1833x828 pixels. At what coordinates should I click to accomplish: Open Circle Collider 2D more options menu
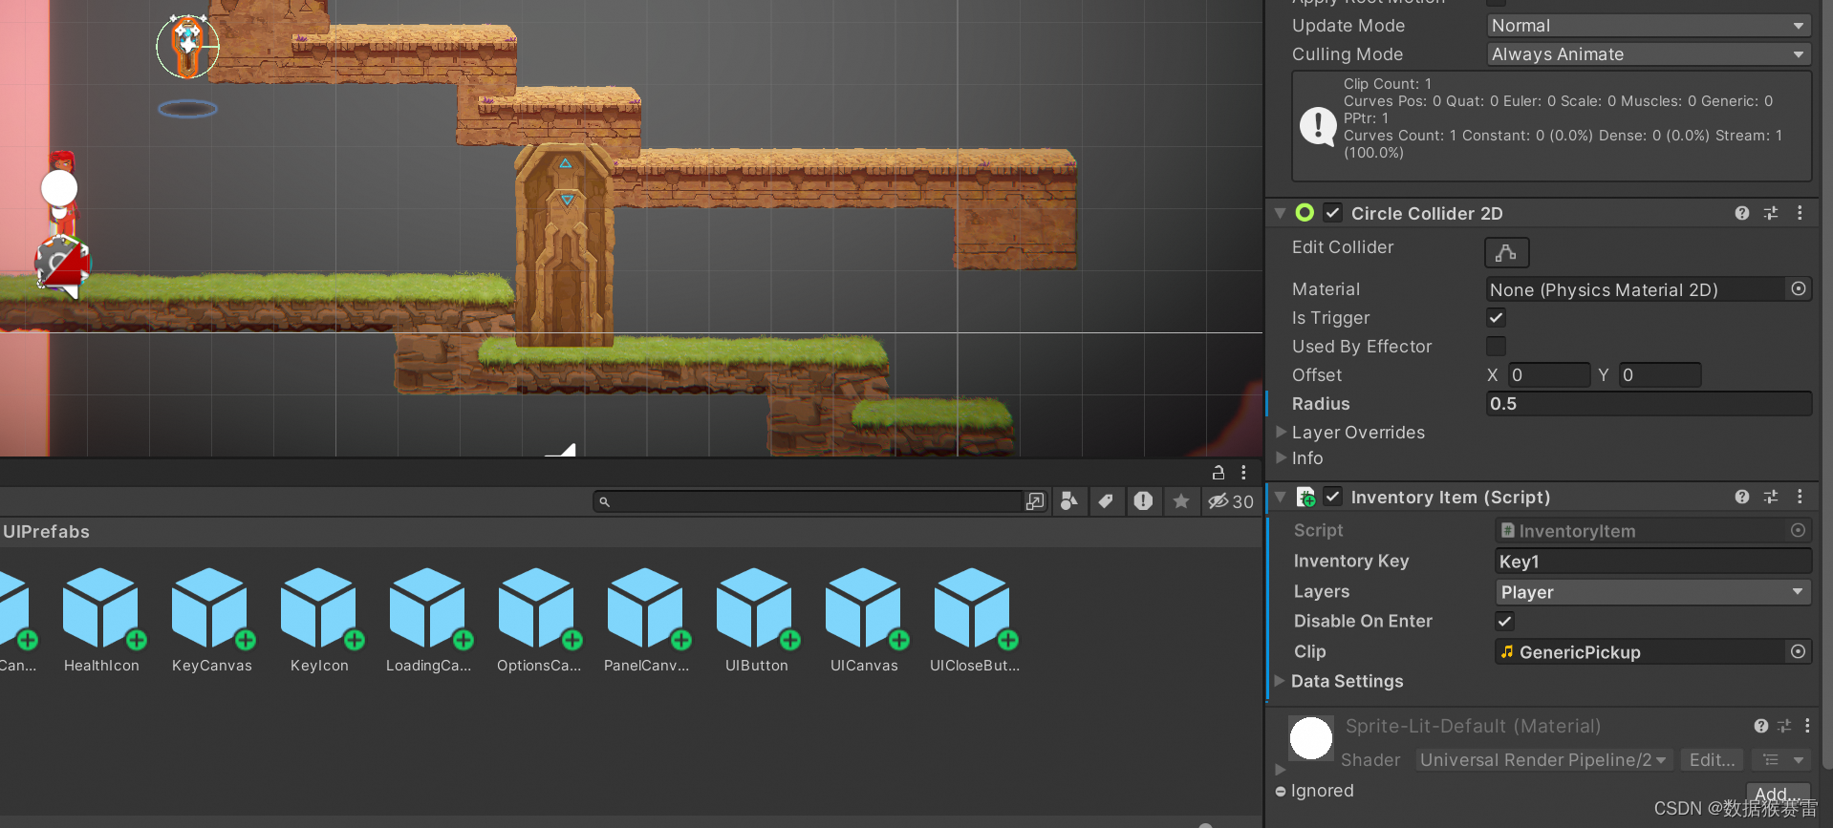coord(1800,213)
